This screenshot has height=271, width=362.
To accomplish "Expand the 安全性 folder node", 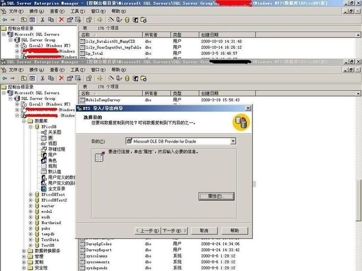I will [x=24, y=268].
